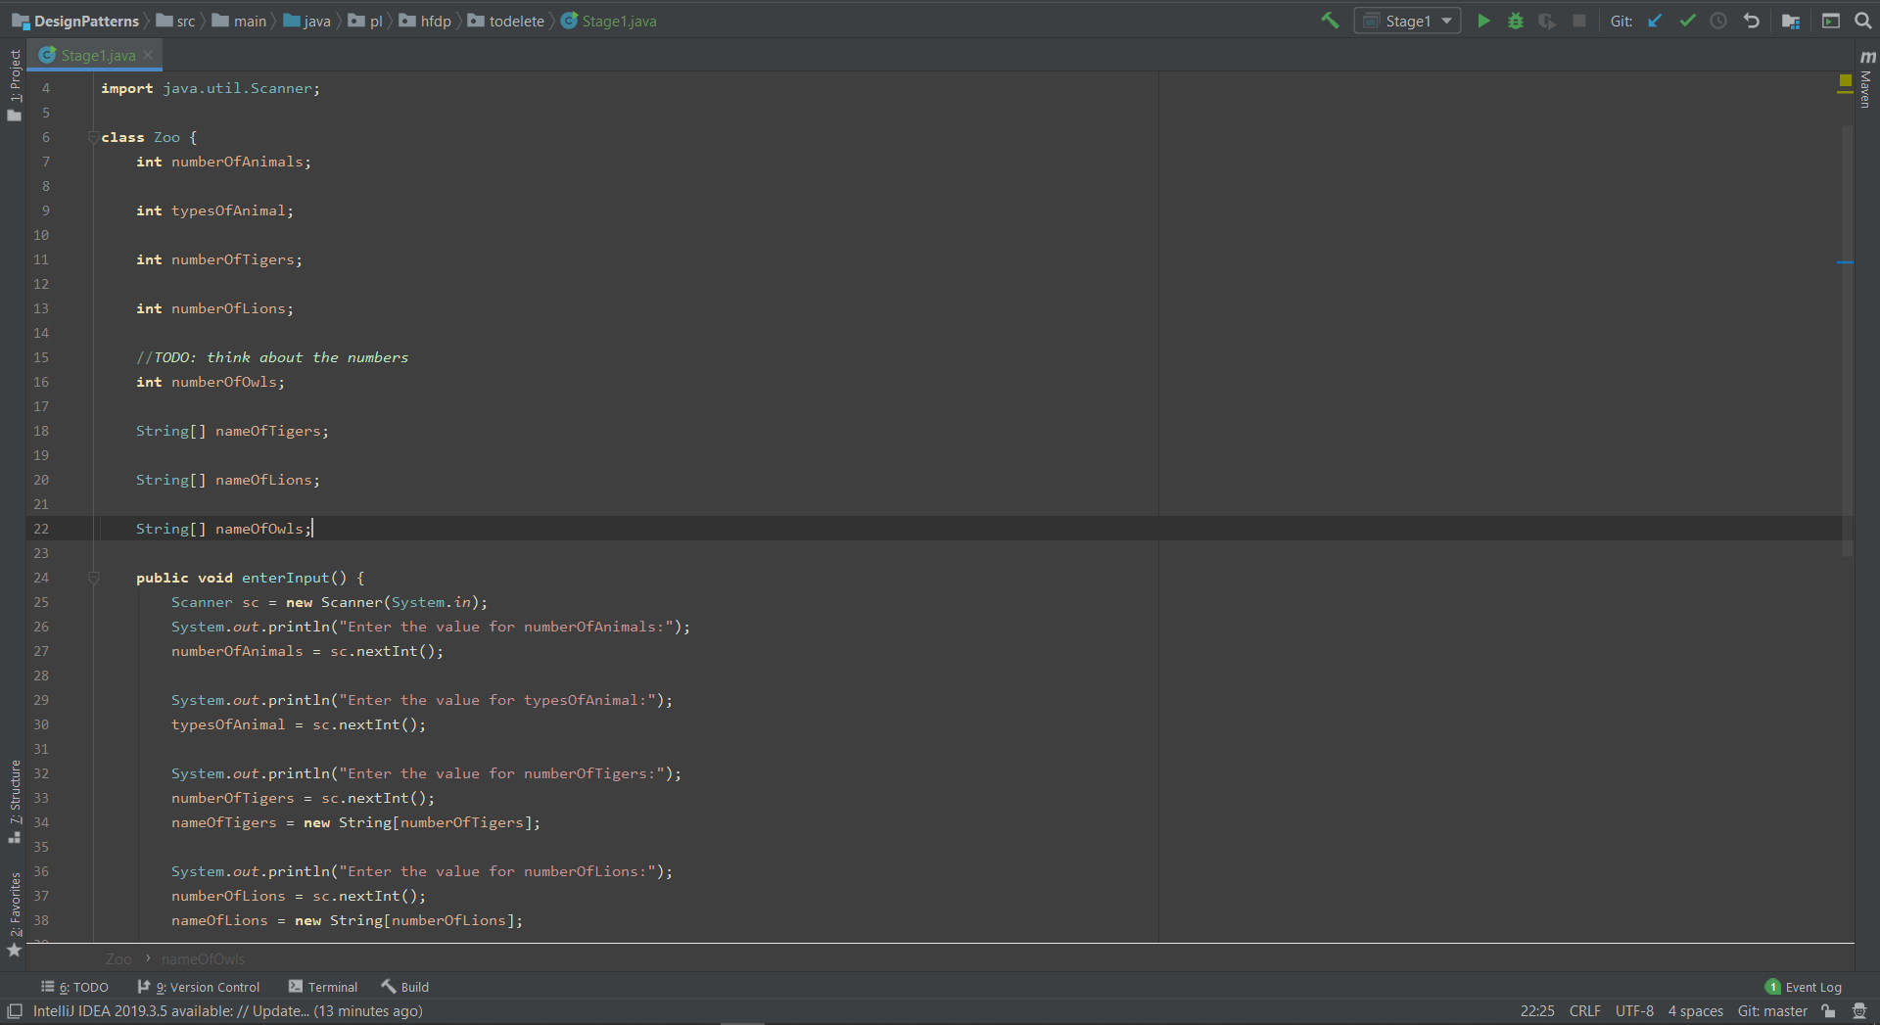
Task: Click the Stop square icon
Action: (x=1579, y=21)
